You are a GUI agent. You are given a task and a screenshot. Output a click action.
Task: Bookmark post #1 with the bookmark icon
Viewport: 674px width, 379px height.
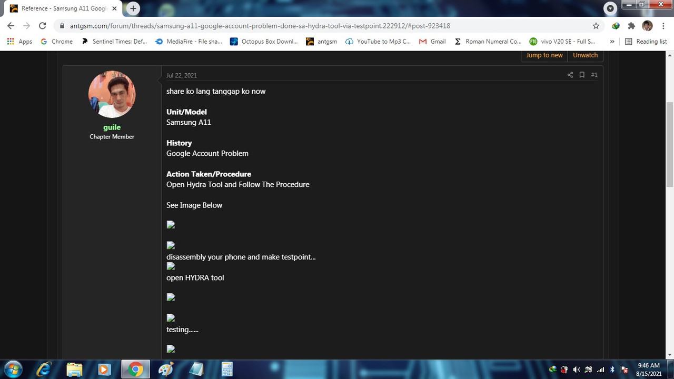(x=582, y=75)
